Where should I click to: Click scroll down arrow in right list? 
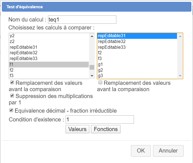(180, 76)
